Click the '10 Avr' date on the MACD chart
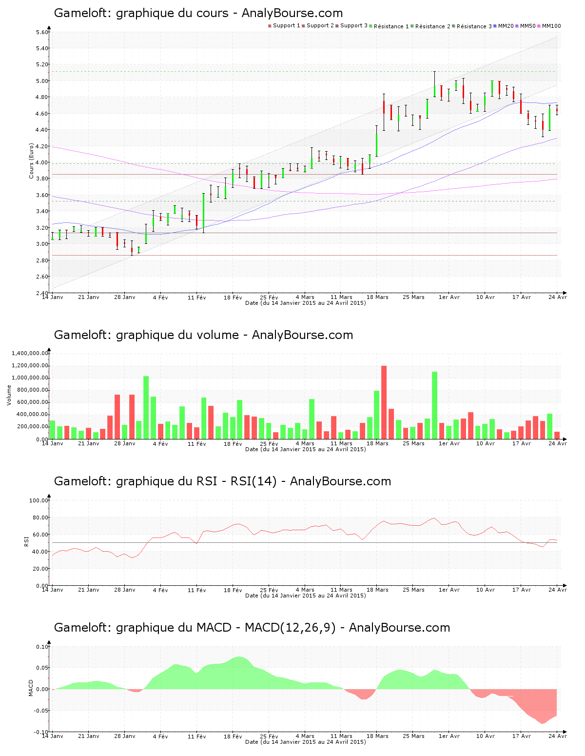585x756 pixels. click(x=486, y=736)
